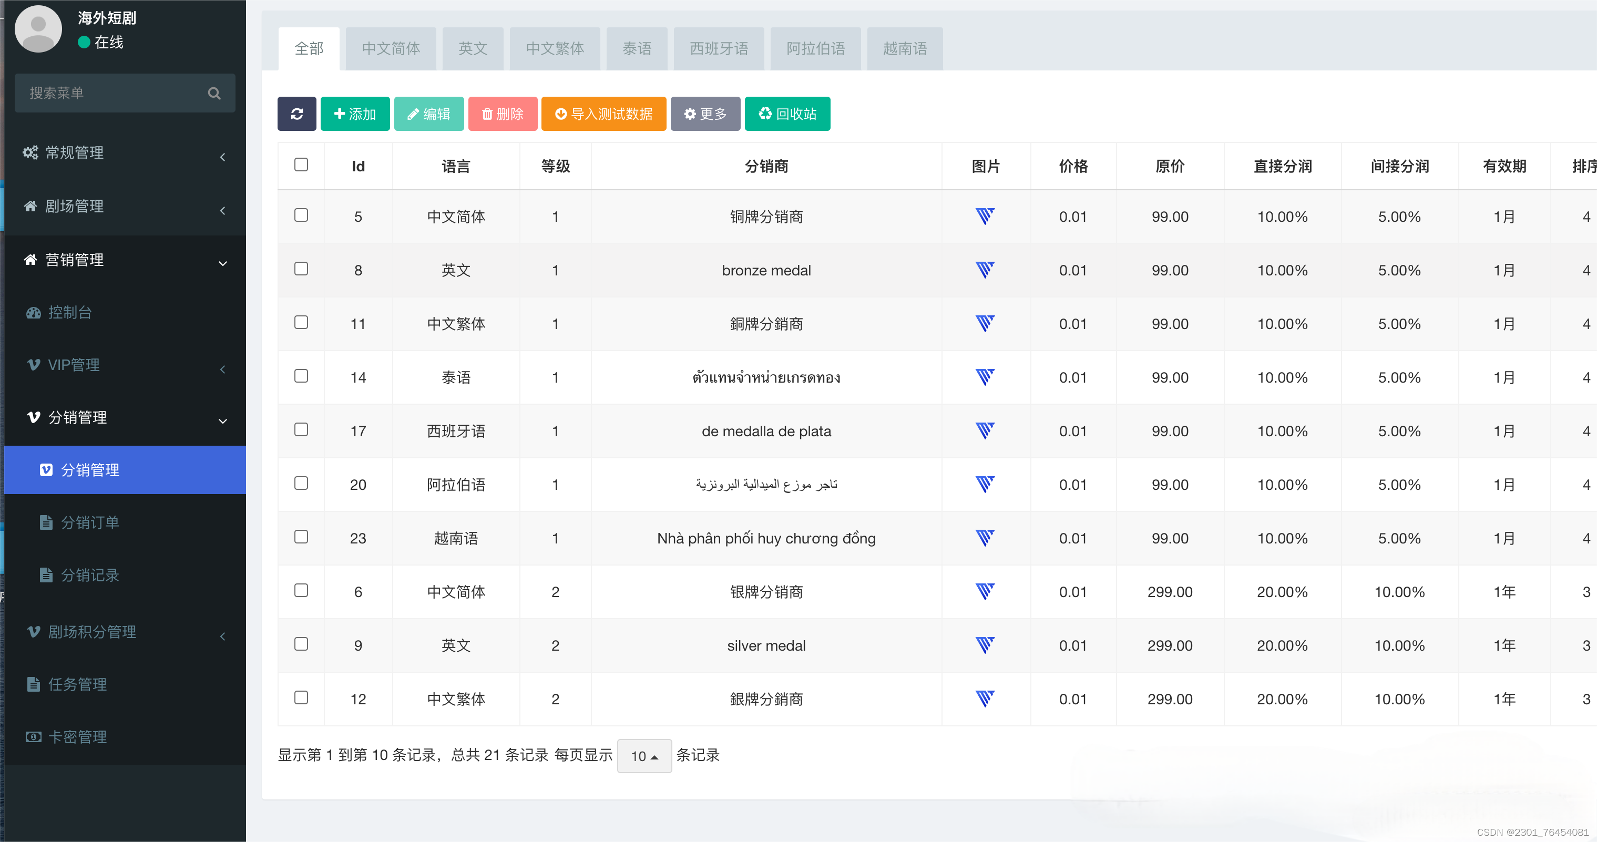1597x842 pixels.
Task: Check the row with Id 23
Action: [301, 537]
